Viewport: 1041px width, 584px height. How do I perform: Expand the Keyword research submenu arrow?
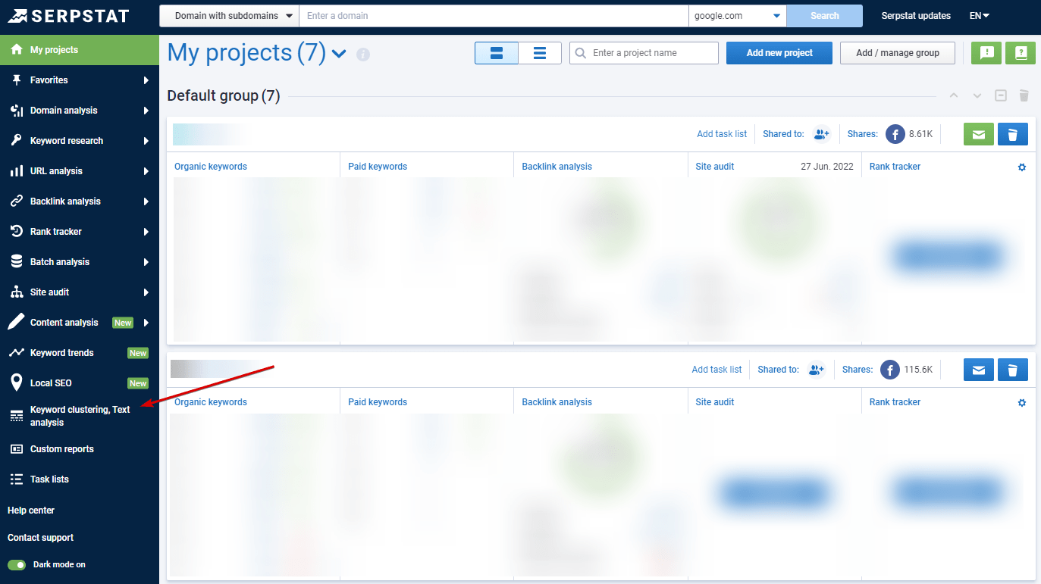click(146, 141)
